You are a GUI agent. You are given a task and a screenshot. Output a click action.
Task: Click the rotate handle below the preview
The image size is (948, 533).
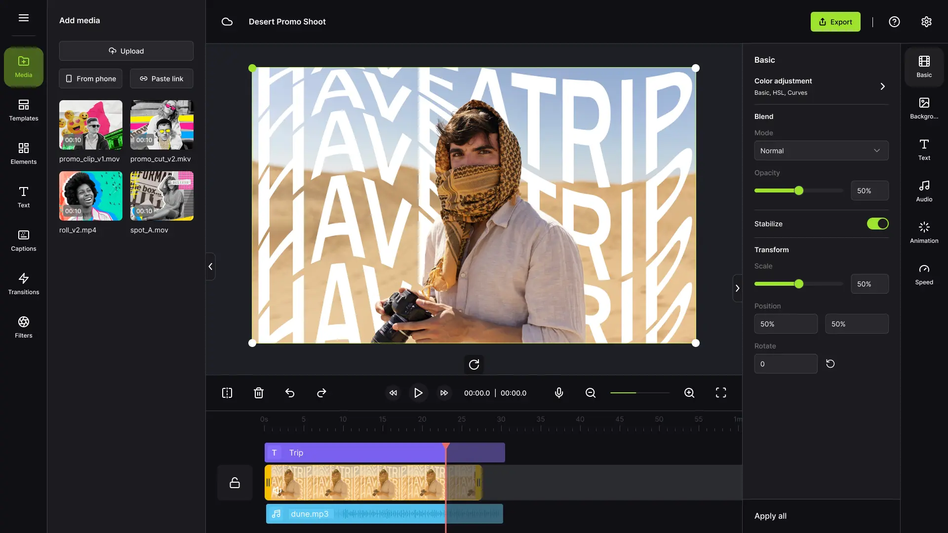(x=474, y=364)
